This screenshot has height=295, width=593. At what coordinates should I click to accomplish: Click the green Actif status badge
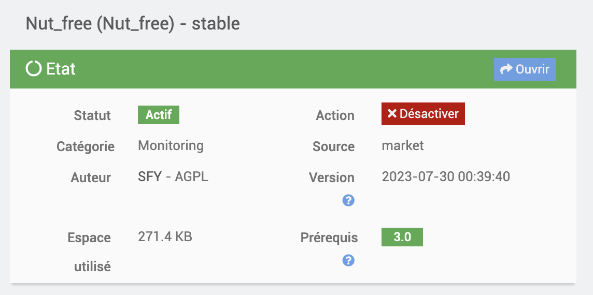[x=159, y=115]
